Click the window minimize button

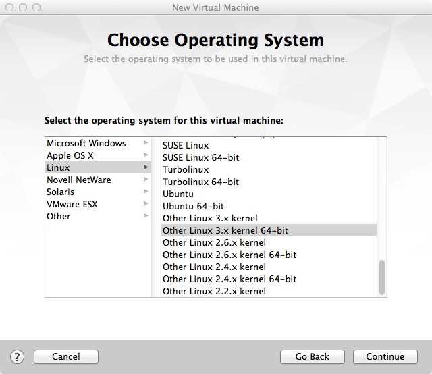click(x=23, y=7)
